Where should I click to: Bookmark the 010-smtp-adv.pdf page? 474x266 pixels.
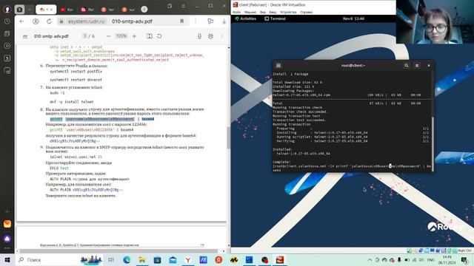(181, 21)
